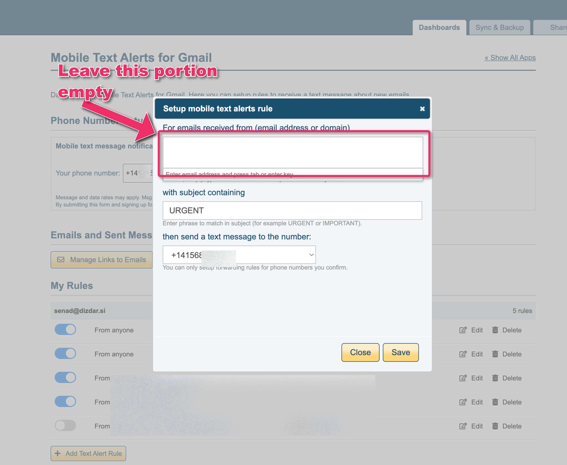This screenshot has height=465, width=567.
Task: Toggle the fourth rule switch
Action: 65,402
